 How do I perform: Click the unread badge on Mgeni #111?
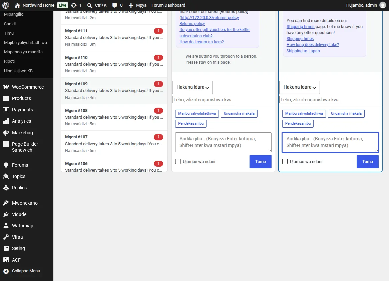click(158, 31)
